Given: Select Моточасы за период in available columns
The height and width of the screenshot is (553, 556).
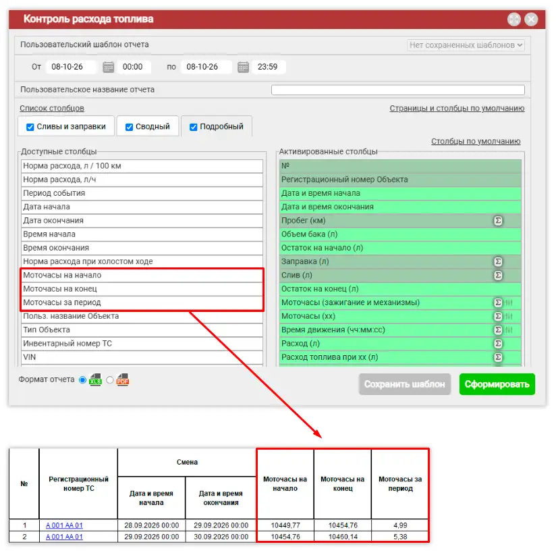Looking at the screenshot, I should [x=142, y=302].
